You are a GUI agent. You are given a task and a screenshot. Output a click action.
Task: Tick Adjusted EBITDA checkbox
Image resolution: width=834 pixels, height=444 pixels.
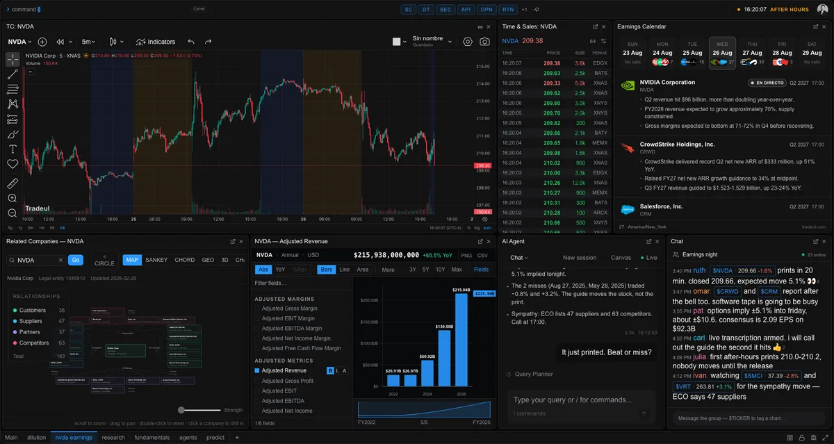coord(257,401)
